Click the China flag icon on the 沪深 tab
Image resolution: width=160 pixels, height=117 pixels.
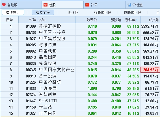pyautogui.click(x=87, y=5)
